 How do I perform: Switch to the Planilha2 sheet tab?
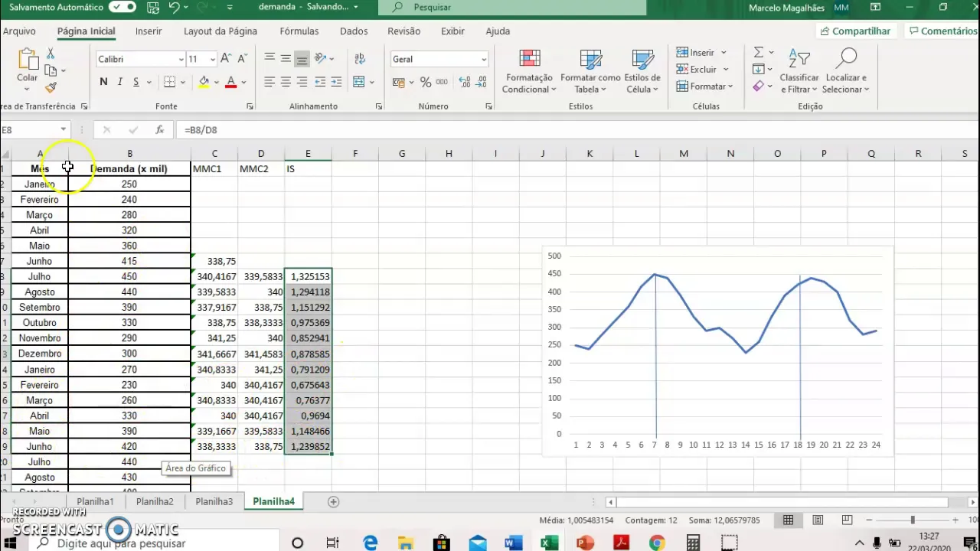[155, 502]
